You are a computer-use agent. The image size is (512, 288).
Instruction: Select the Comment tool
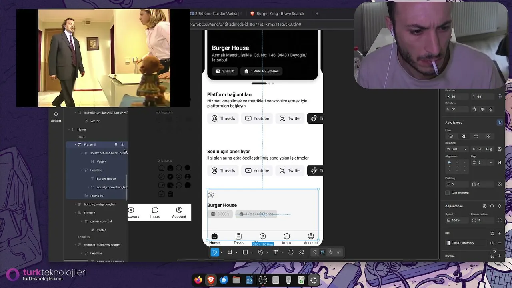click(291, 252)
